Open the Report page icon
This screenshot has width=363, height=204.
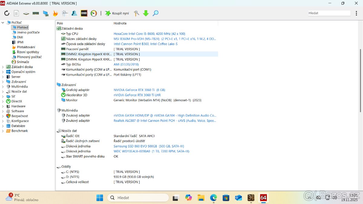(16, 13)
